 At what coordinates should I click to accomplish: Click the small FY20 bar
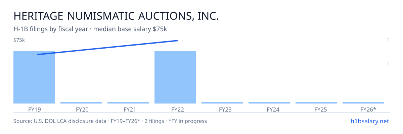(x=81, y=103)
